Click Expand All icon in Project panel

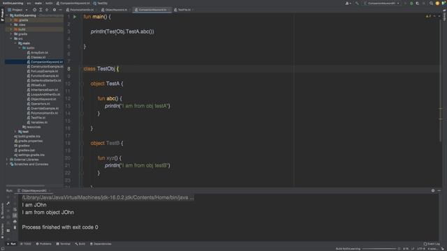click(41, 10)
